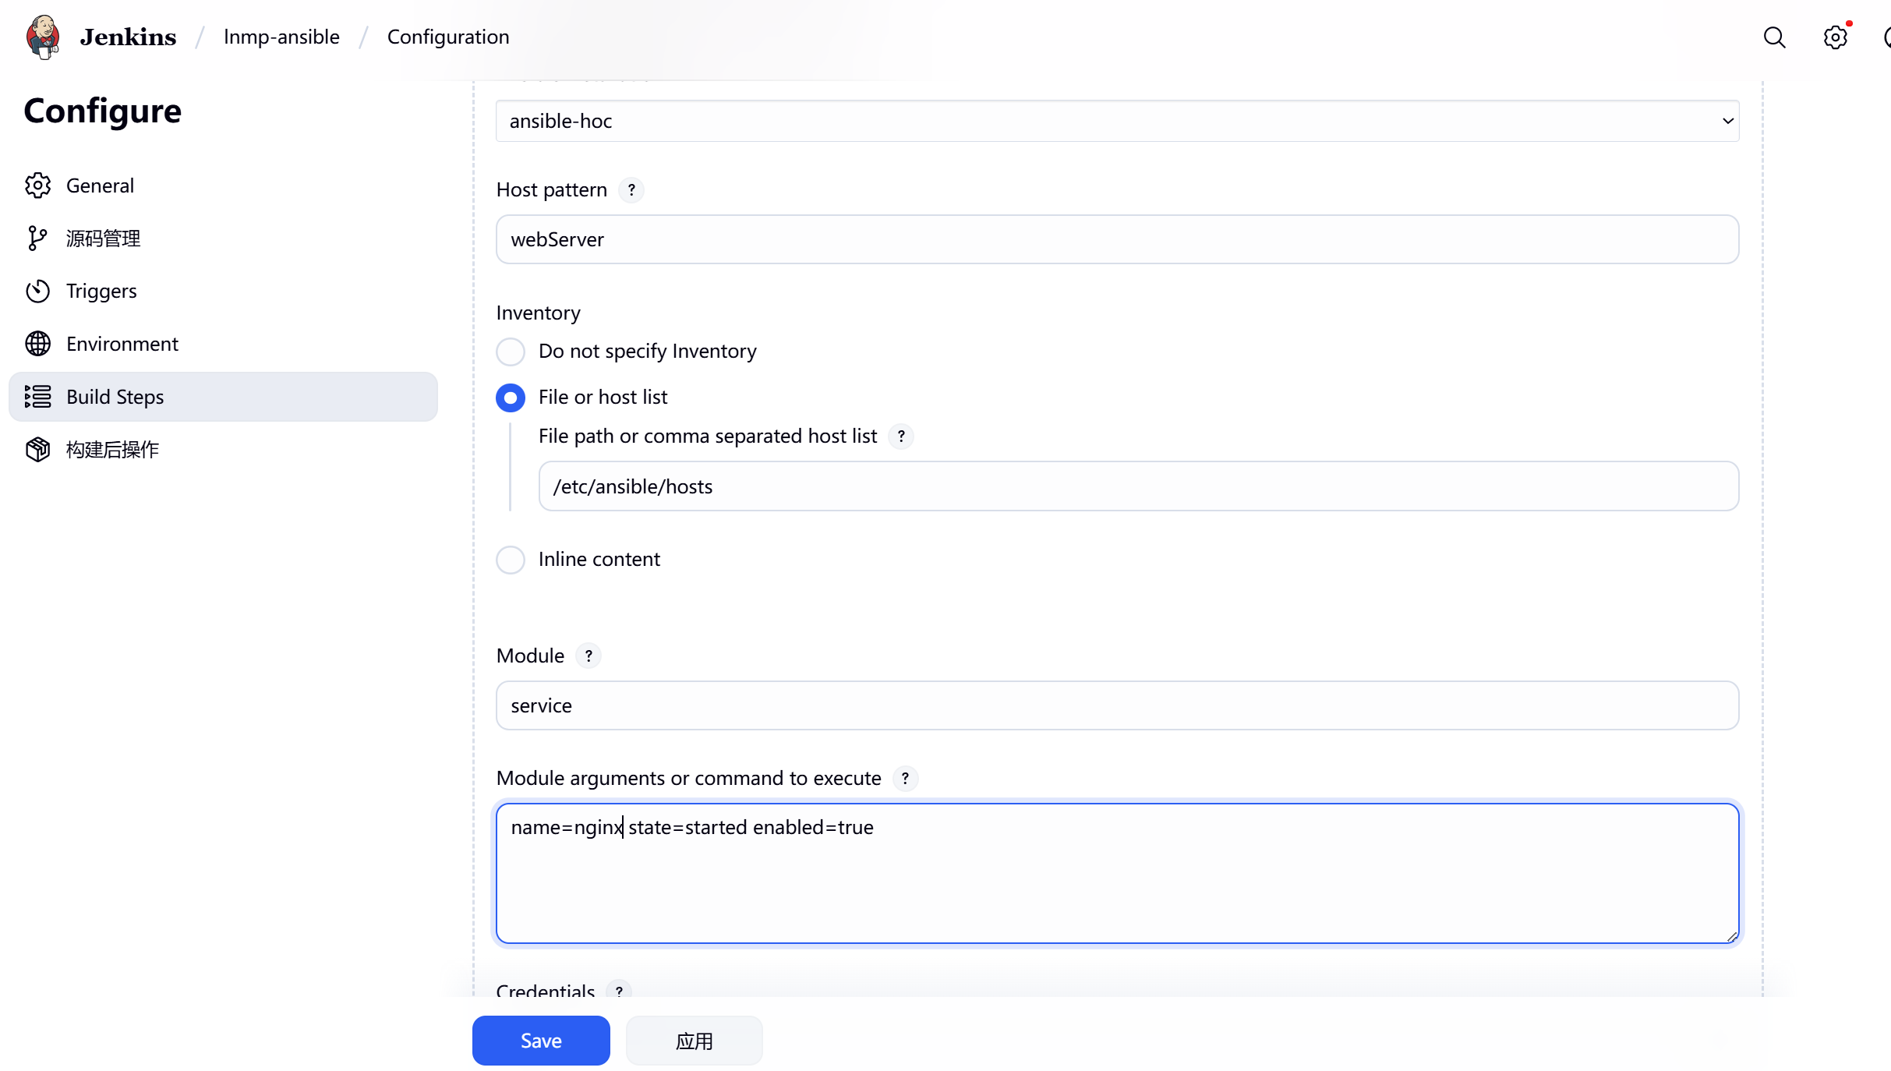Click the Module service input field
This screenshot has width=1891, height=1071.
pyautogui.click(x=1117, y=705)
